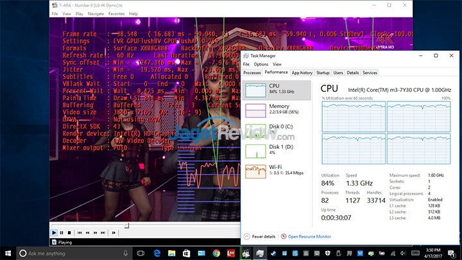Viewport: 462px width, 260px height.
Task: Stop the video playback
Action: 69,233
